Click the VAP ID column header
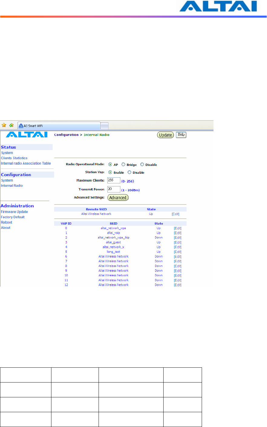Viewport: 267px width, 427px height. (66, 224)
